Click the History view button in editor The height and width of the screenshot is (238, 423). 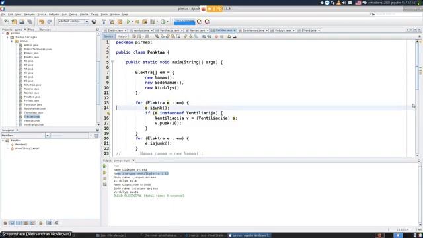pyautogui.click(x=122, y=36)
